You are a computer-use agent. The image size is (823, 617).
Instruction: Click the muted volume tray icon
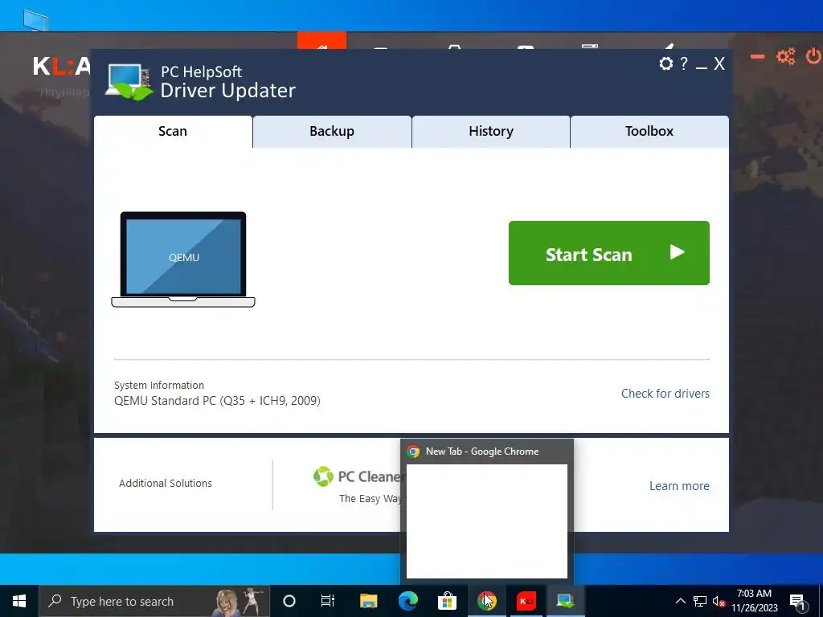click(x=719, y=601)
